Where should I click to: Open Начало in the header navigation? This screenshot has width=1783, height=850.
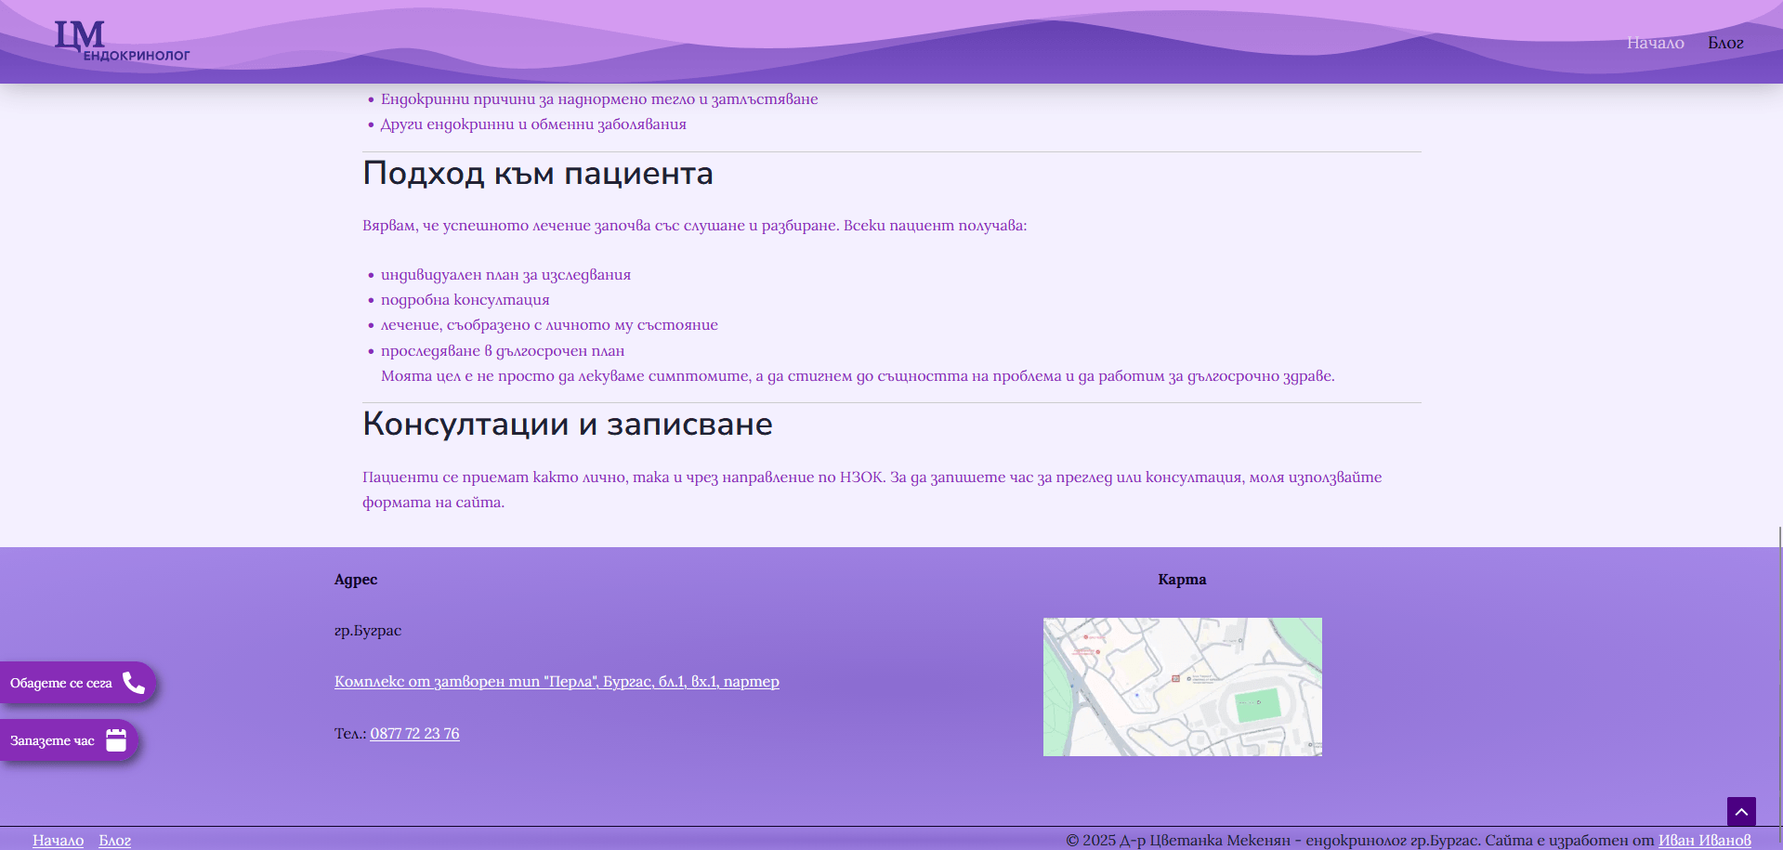coord(1655,43)
